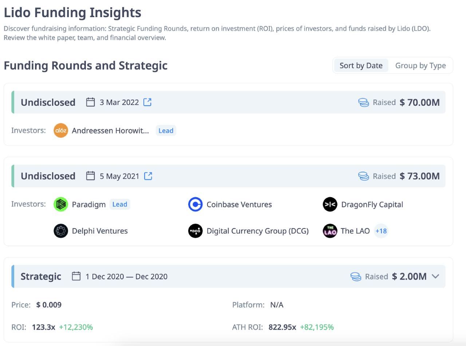The height and width of the screenshot is (346, 466).
Task: Open Andreessen Horowitz investor name link
Action: [x=110, y=131]
